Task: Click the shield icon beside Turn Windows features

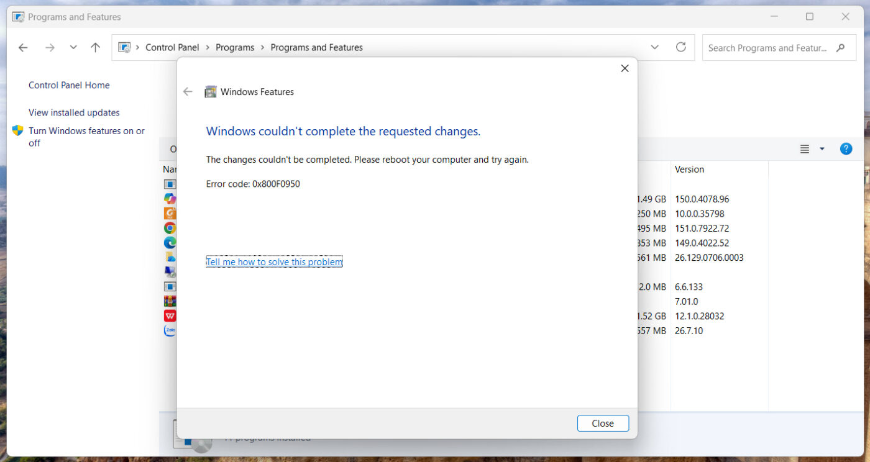Action: pos(17,131)
